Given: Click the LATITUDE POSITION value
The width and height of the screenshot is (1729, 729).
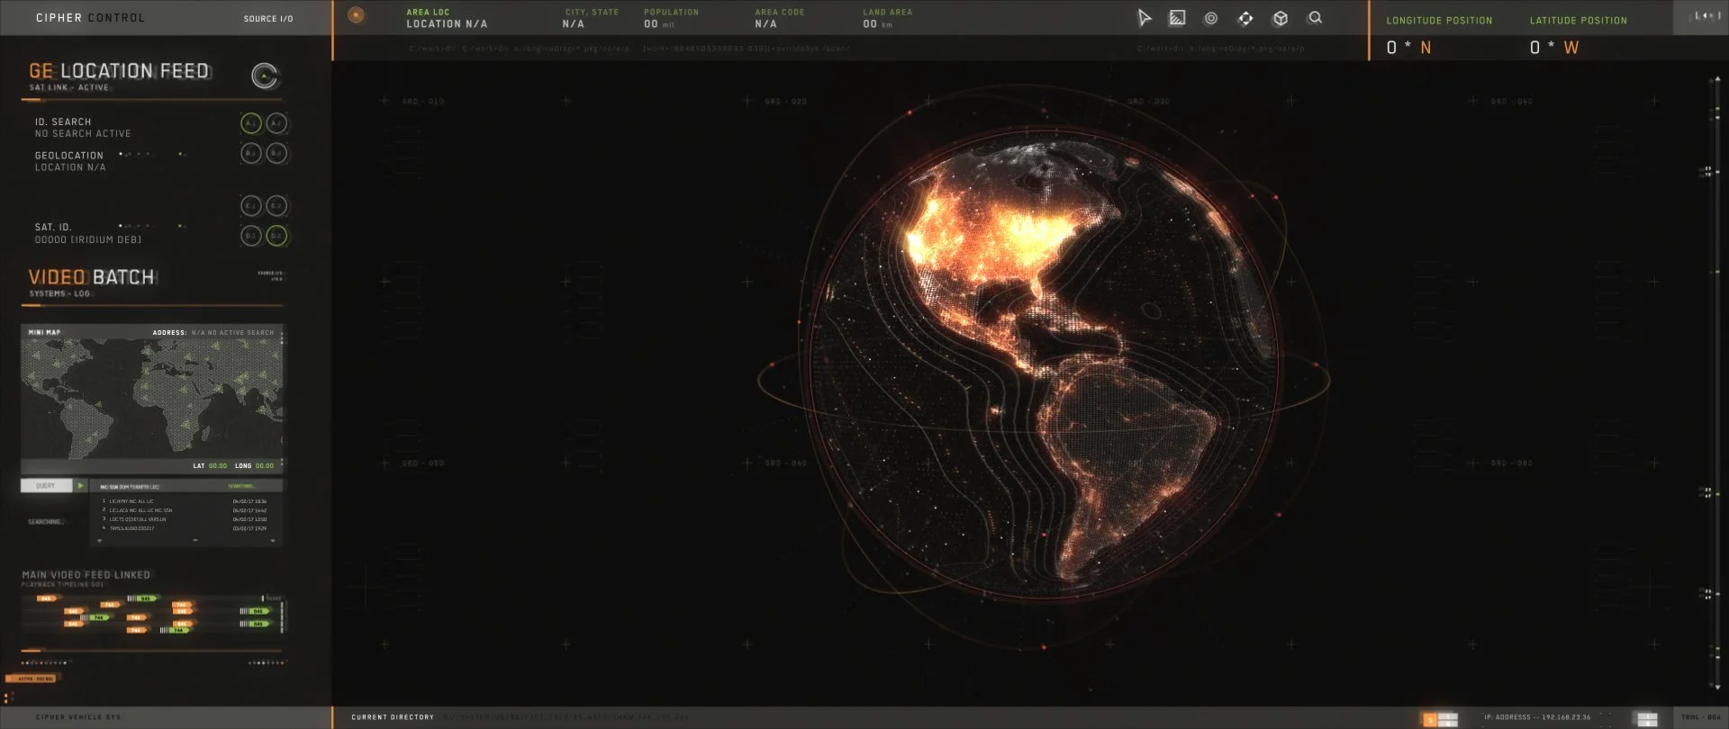Looking at the screenshot, I should (x=1553, y=48).
